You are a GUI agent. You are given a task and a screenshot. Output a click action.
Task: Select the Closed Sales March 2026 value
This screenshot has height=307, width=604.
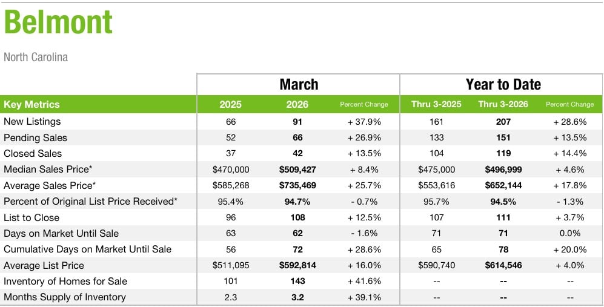coord(297,153)
